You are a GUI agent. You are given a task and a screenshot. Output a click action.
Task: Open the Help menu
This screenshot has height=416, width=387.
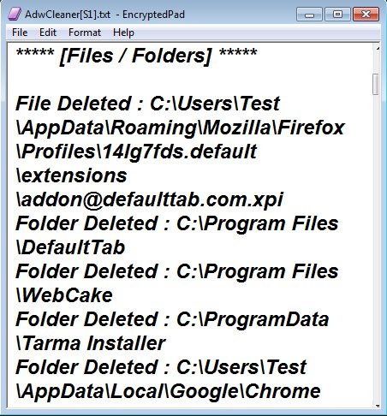click(123, 33)
